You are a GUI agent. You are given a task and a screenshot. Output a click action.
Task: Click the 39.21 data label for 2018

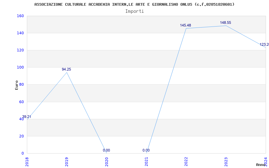pyautogui.click(x=27, y=117)
